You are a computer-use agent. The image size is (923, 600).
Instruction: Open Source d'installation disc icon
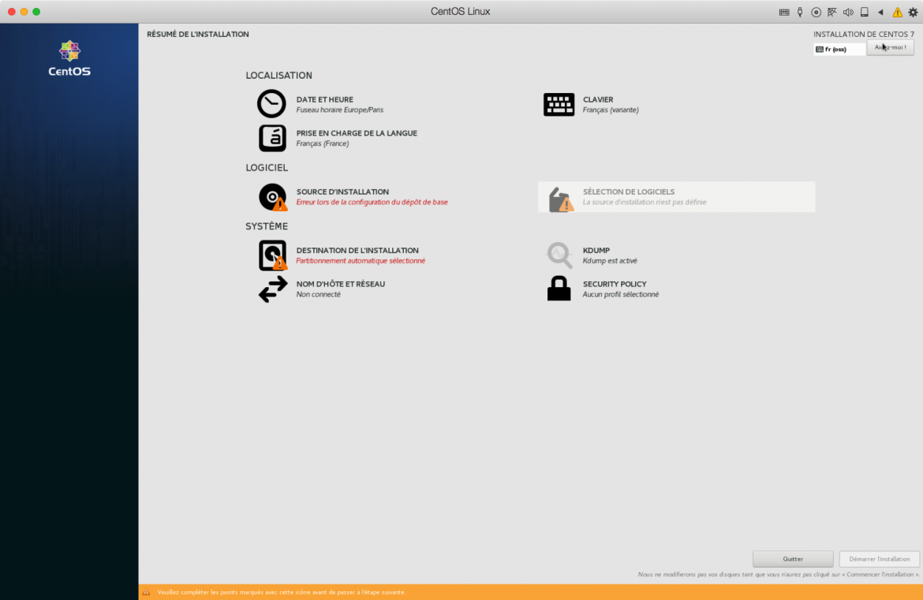coord(272,196)
